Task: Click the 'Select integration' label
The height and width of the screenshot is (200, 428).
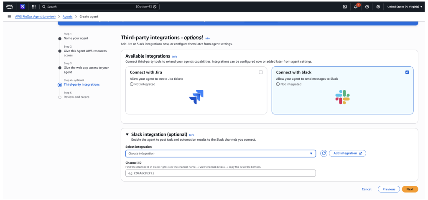Action: coord(139,147)
